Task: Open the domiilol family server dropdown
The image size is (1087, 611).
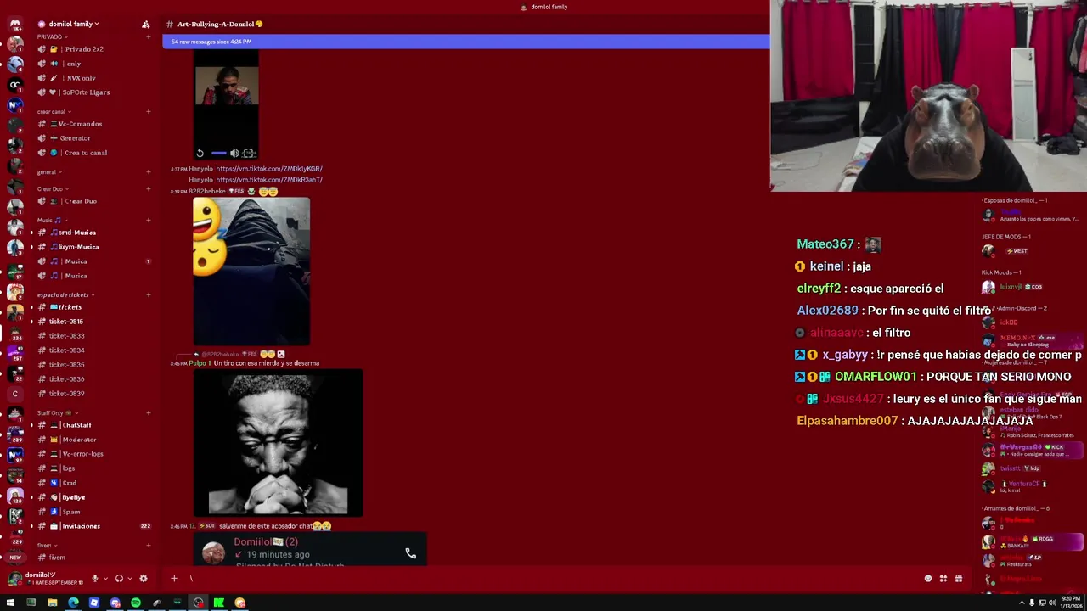Action: 74,24
